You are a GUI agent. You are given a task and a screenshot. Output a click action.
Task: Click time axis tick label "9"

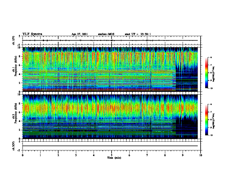click(183, 155)
